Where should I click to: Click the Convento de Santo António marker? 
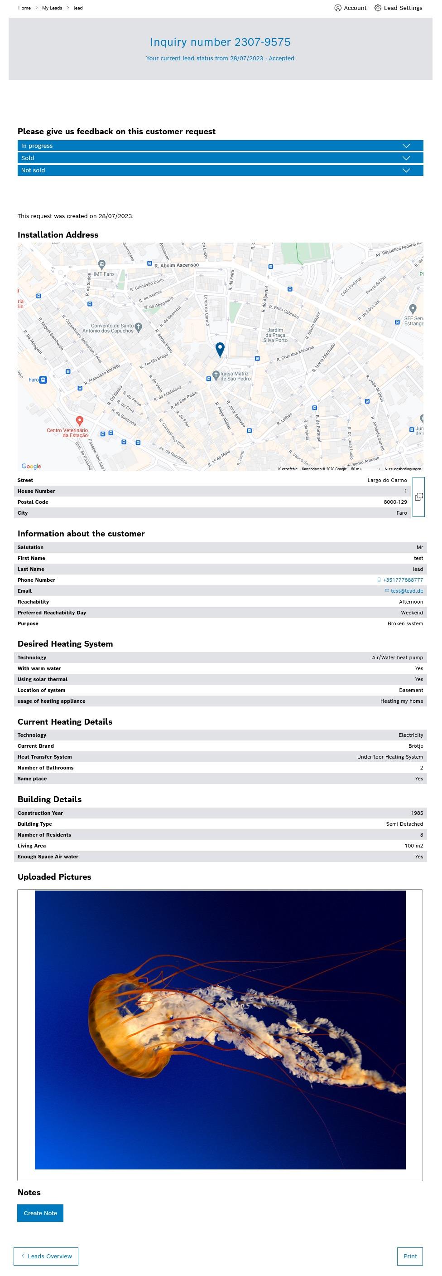[x=139, y=327]
